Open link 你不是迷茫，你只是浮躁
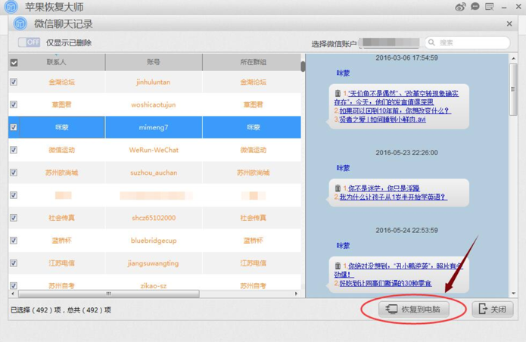 click(x=384, y=188)
